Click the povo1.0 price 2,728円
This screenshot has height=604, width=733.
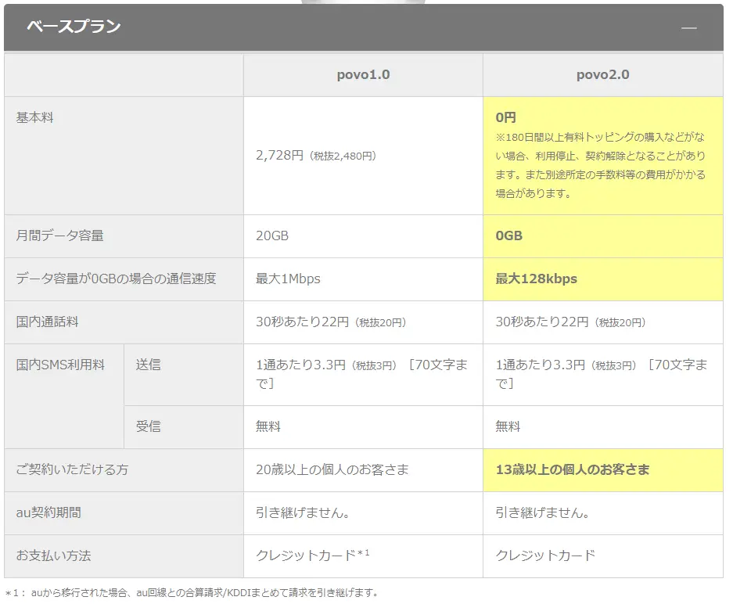pos(279,156)
